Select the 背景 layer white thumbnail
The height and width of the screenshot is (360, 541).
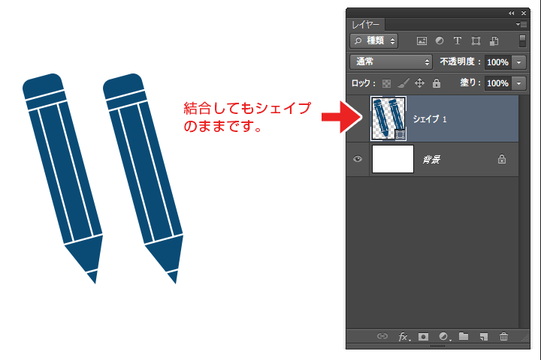point(393,159)
